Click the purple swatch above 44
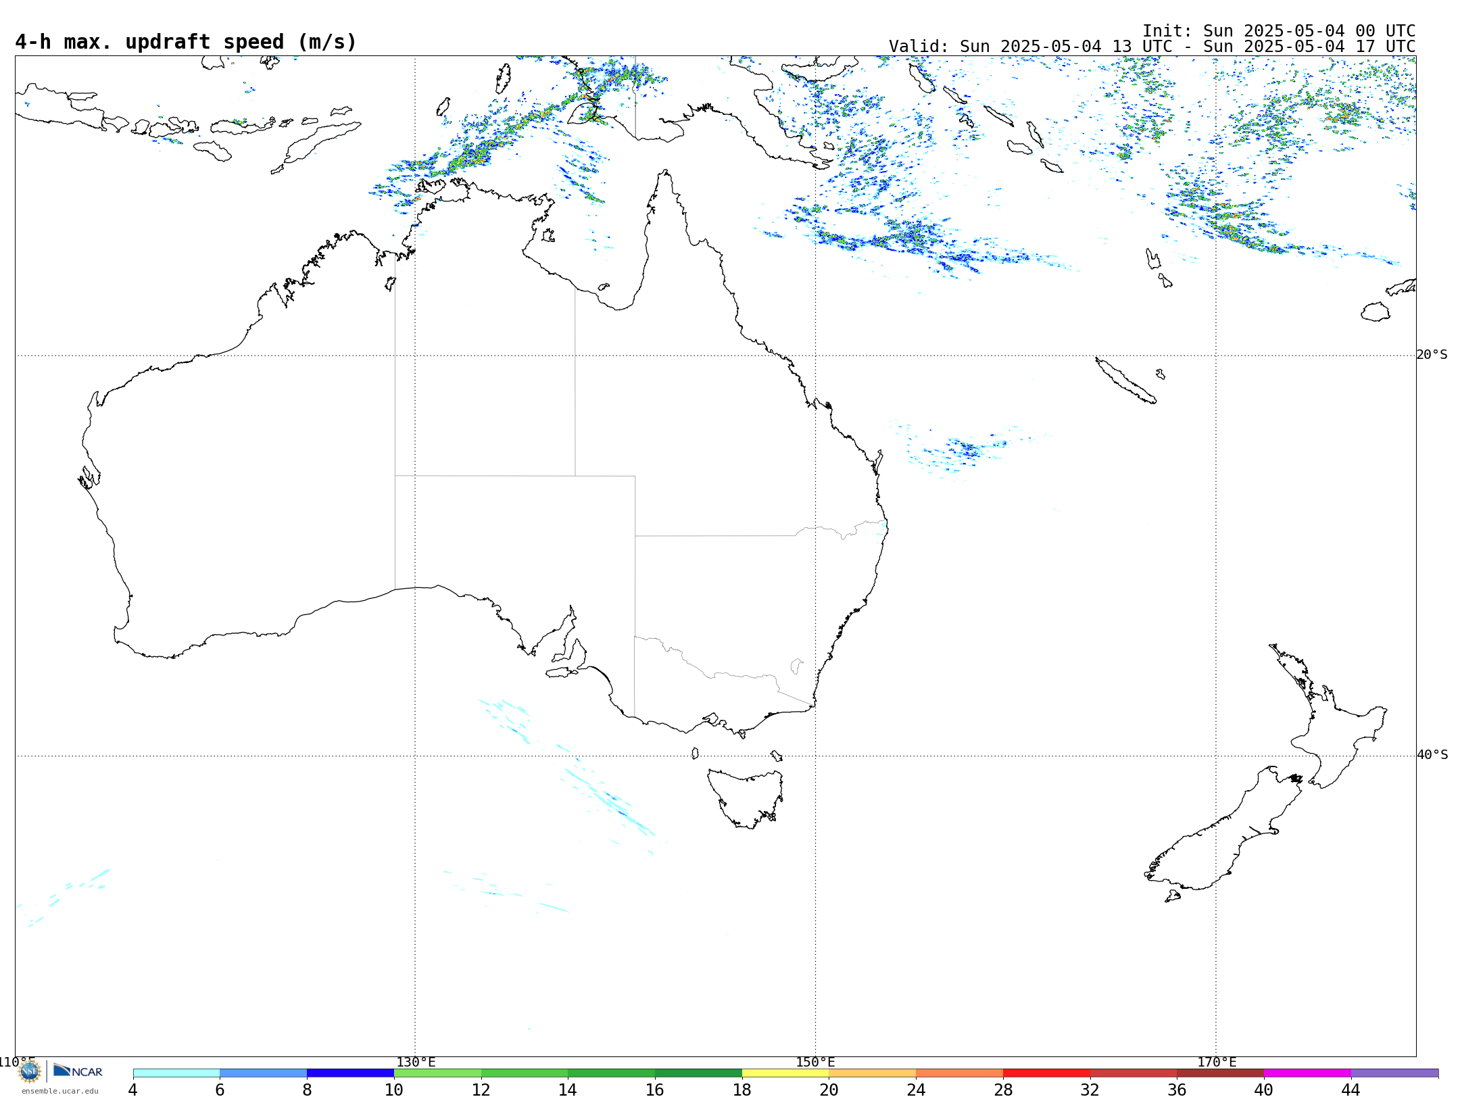Image resolution: width=1460 pixels, height=1099 pixels. click(1394, 1073)
